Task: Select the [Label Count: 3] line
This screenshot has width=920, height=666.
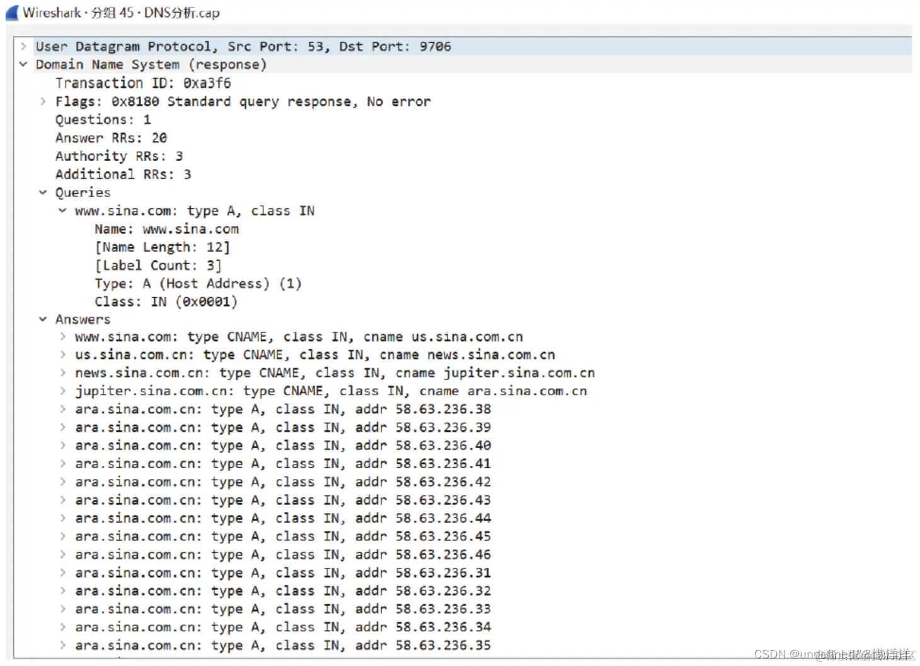Action: (158, 266)
